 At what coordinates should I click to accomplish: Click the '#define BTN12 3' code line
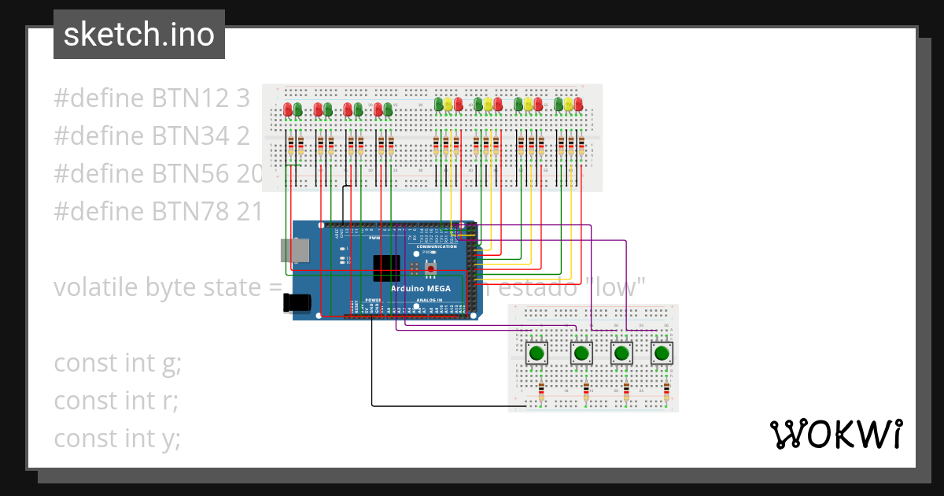(151, 98)
